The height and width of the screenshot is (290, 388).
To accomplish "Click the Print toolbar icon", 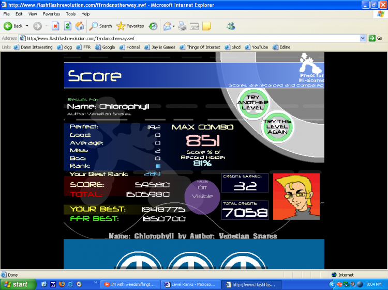I will (x=183, y=26).
